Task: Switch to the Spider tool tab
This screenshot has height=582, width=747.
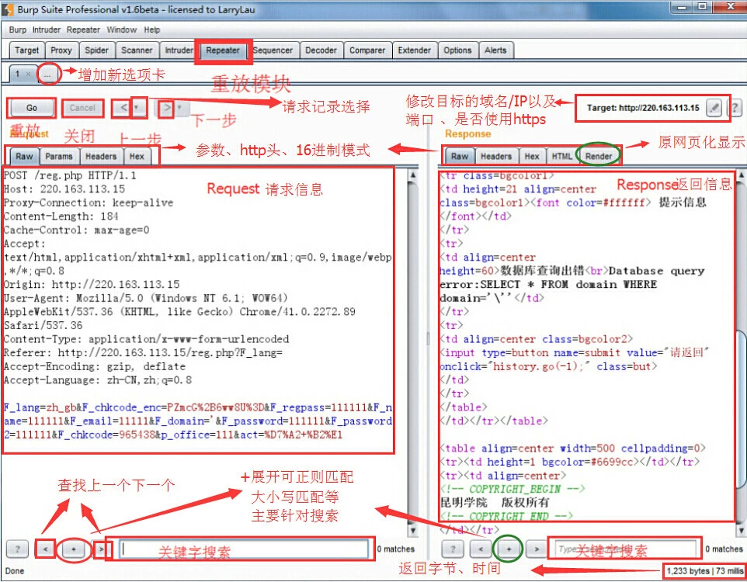Action: (x=97, y=50)
